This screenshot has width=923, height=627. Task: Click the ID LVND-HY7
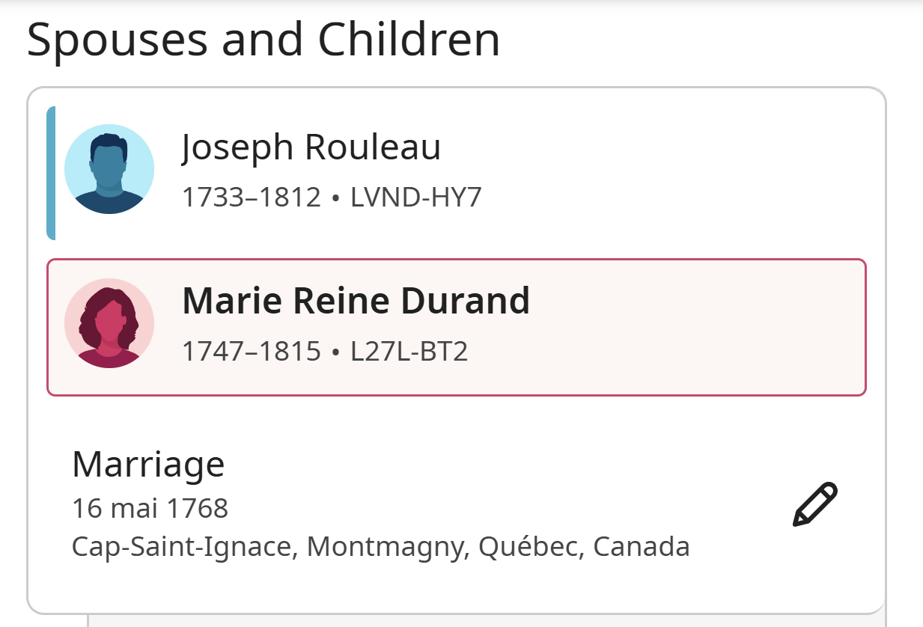point(416,198)
